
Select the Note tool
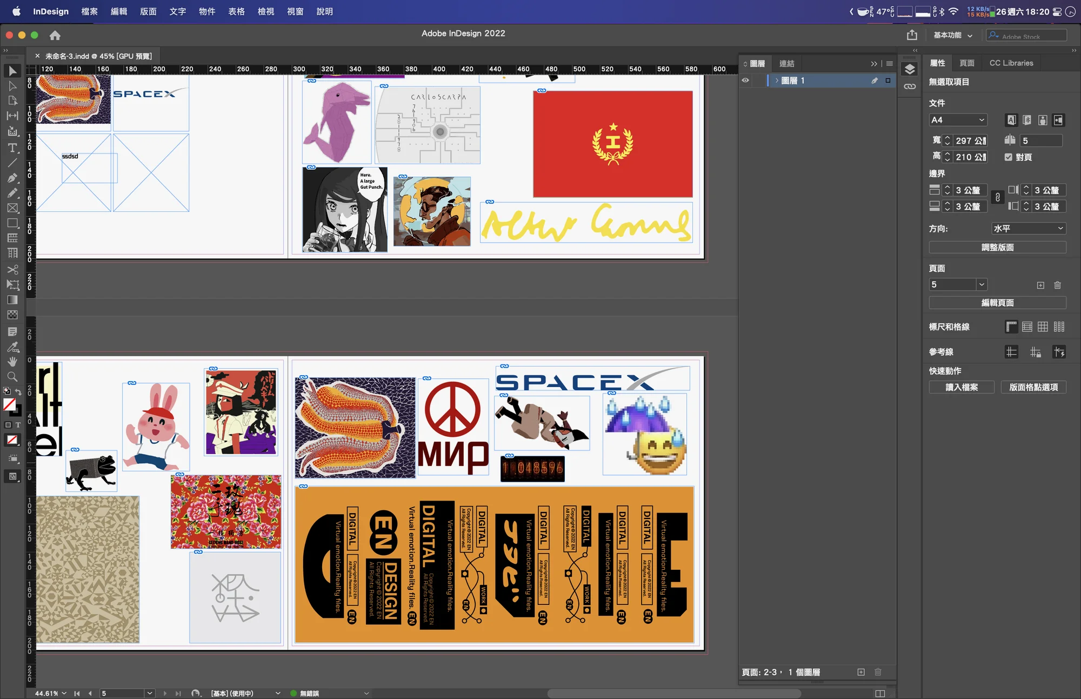[12, 331]
